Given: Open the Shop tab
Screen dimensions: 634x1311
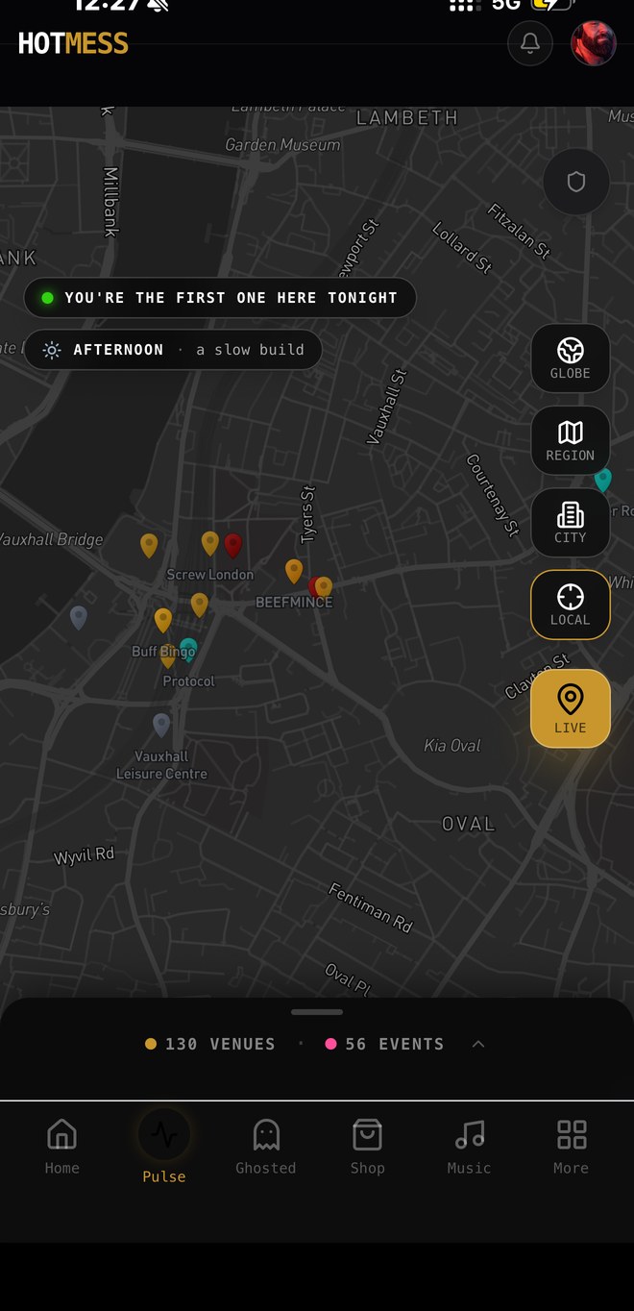Looking at the screenshot, I should [x=368, y=1147].
